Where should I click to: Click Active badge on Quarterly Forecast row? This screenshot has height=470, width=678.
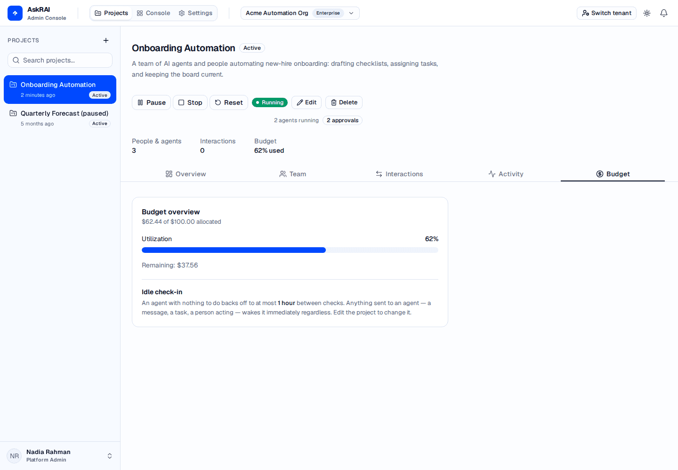(x=100, y=124)
